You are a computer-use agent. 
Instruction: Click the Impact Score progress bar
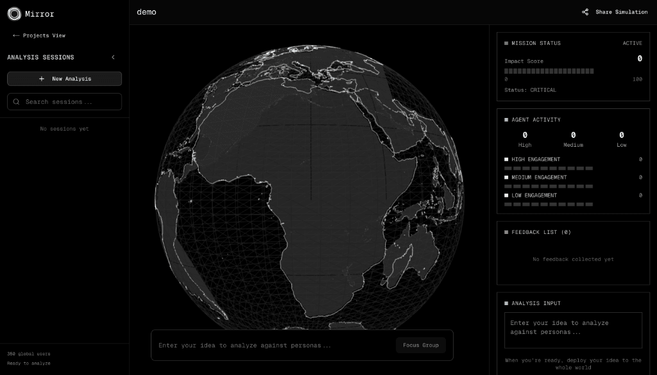[549, 71]
